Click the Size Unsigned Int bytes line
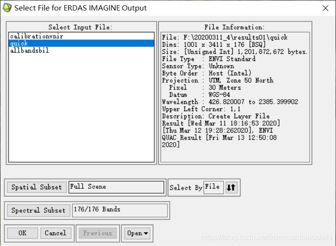336x246 pixels. 235,52
